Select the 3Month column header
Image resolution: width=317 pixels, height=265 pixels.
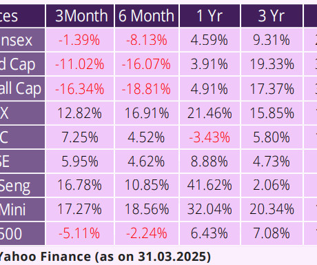coord(80,16)
